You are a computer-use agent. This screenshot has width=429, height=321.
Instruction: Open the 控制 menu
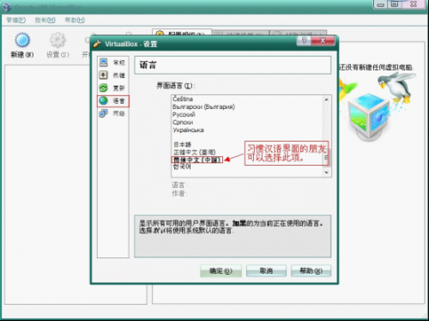point(45,21)
